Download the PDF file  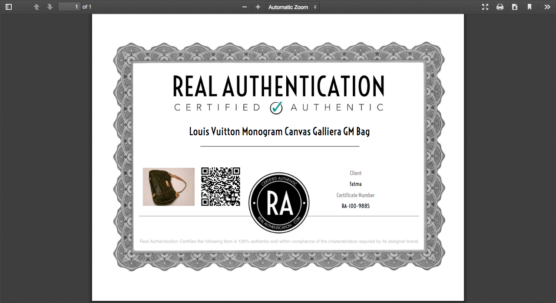[515, 7]
